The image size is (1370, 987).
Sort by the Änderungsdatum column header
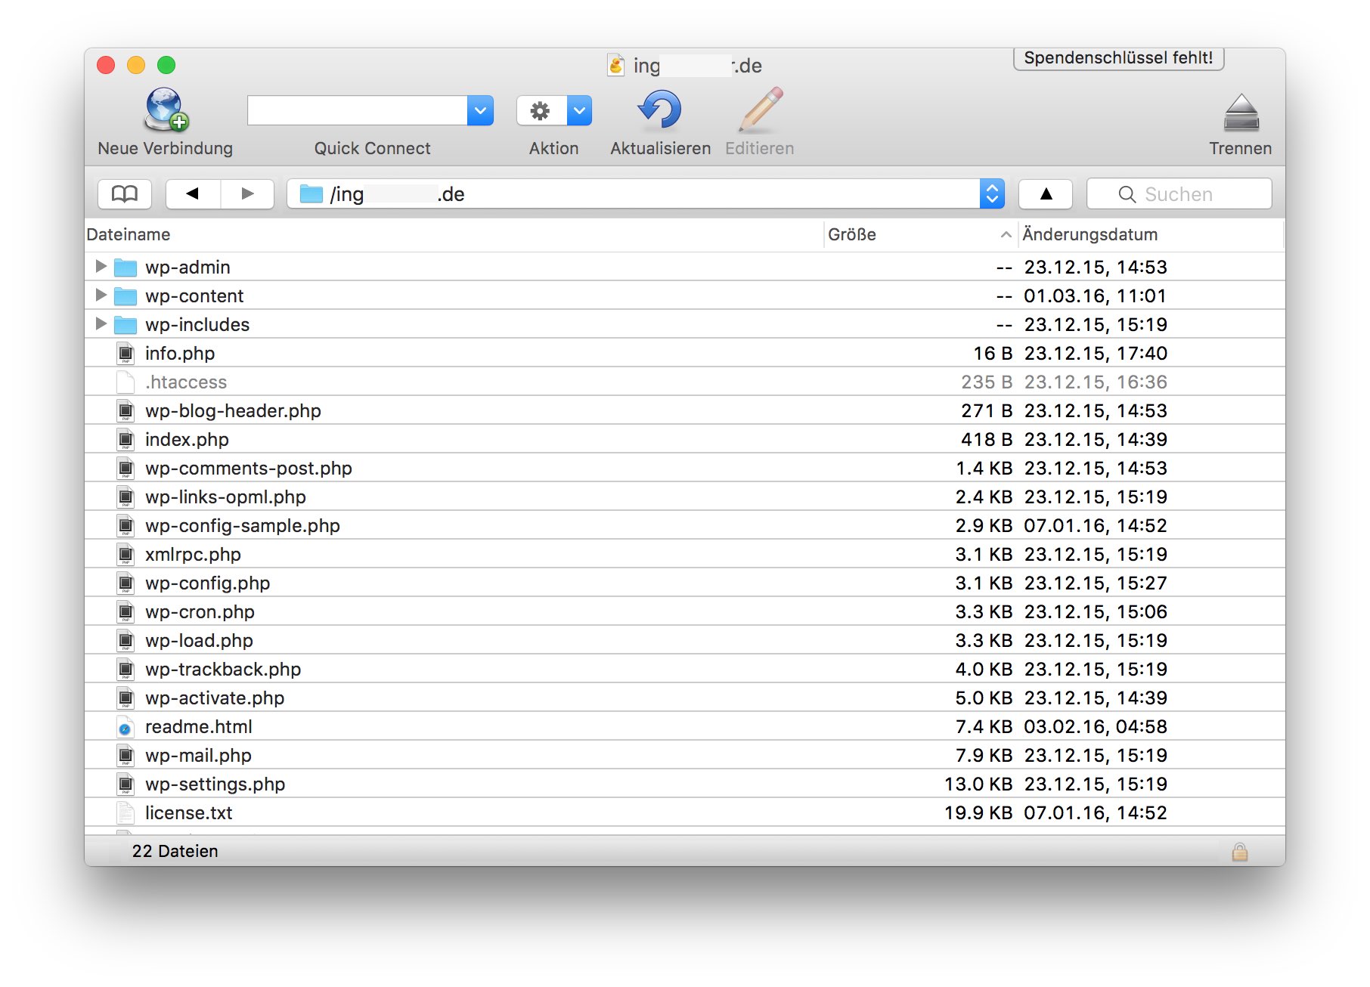pyautogui.click(x=1089, y=235)
